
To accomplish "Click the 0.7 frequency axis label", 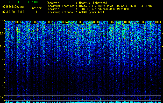I will pyautogui.click(x=2, y=85).
